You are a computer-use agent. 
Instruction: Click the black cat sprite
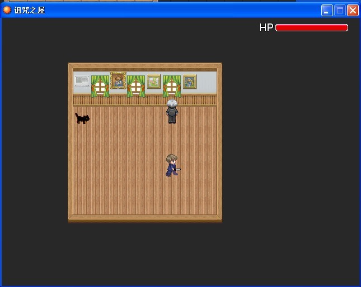tap(82, 118)
